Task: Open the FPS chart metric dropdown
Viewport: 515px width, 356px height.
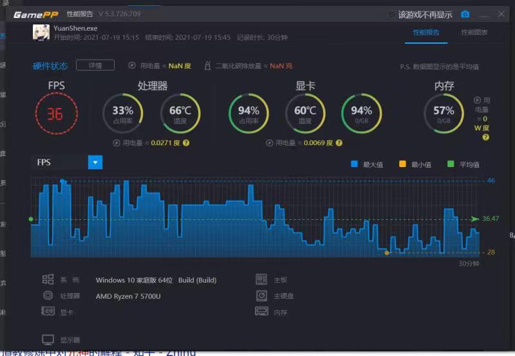Action: pos(95,163)
